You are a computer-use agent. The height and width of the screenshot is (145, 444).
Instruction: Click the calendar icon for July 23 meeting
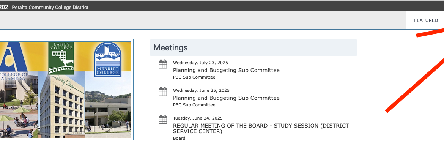(x=163, y=64)
